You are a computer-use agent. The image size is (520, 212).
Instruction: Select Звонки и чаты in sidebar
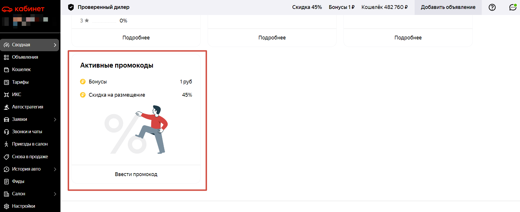click(x=27, y=132)
